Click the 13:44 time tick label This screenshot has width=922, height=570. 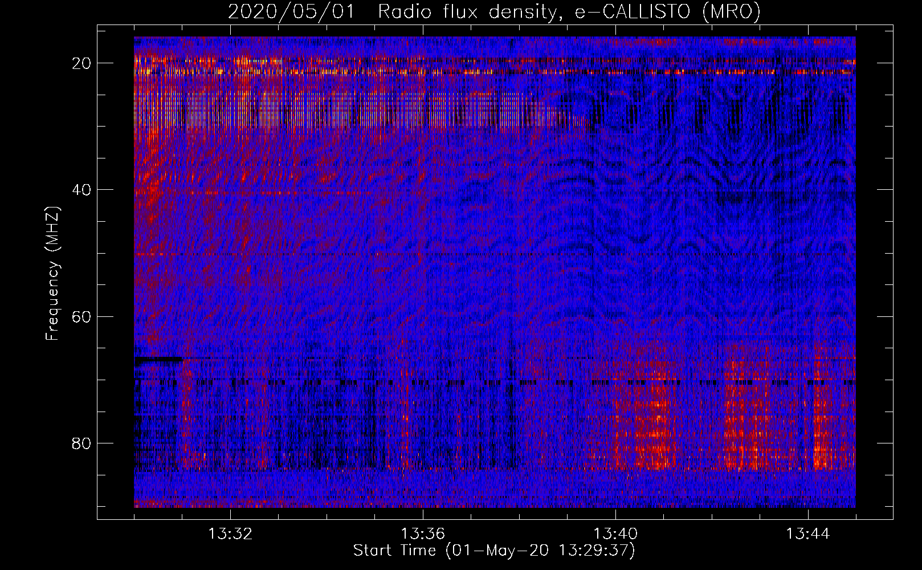tap(808, 534)
